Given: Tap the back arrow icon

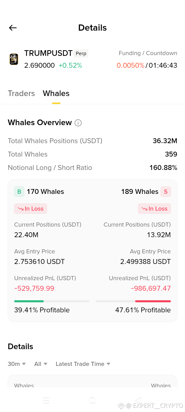Looking at the screenshot, I should pos(13,28).
